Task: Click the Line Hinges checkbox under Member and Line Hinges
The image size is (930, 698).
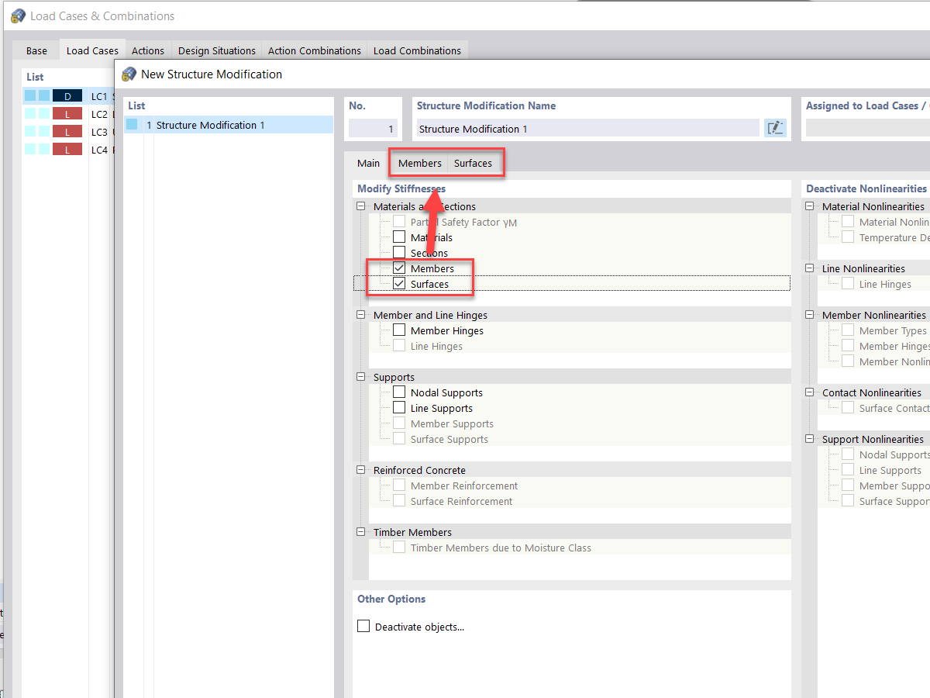Action: pyautogui.click(x=399, y=346)
